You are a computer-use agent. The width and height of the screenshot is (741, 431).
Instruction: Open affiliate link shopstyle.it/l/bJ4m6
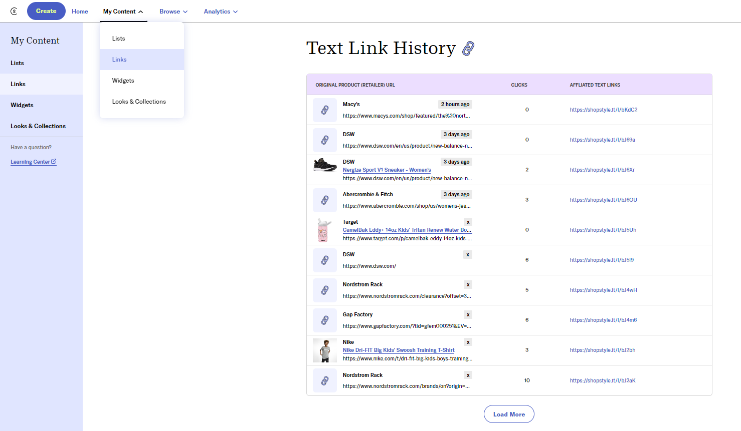coord(604,320)
